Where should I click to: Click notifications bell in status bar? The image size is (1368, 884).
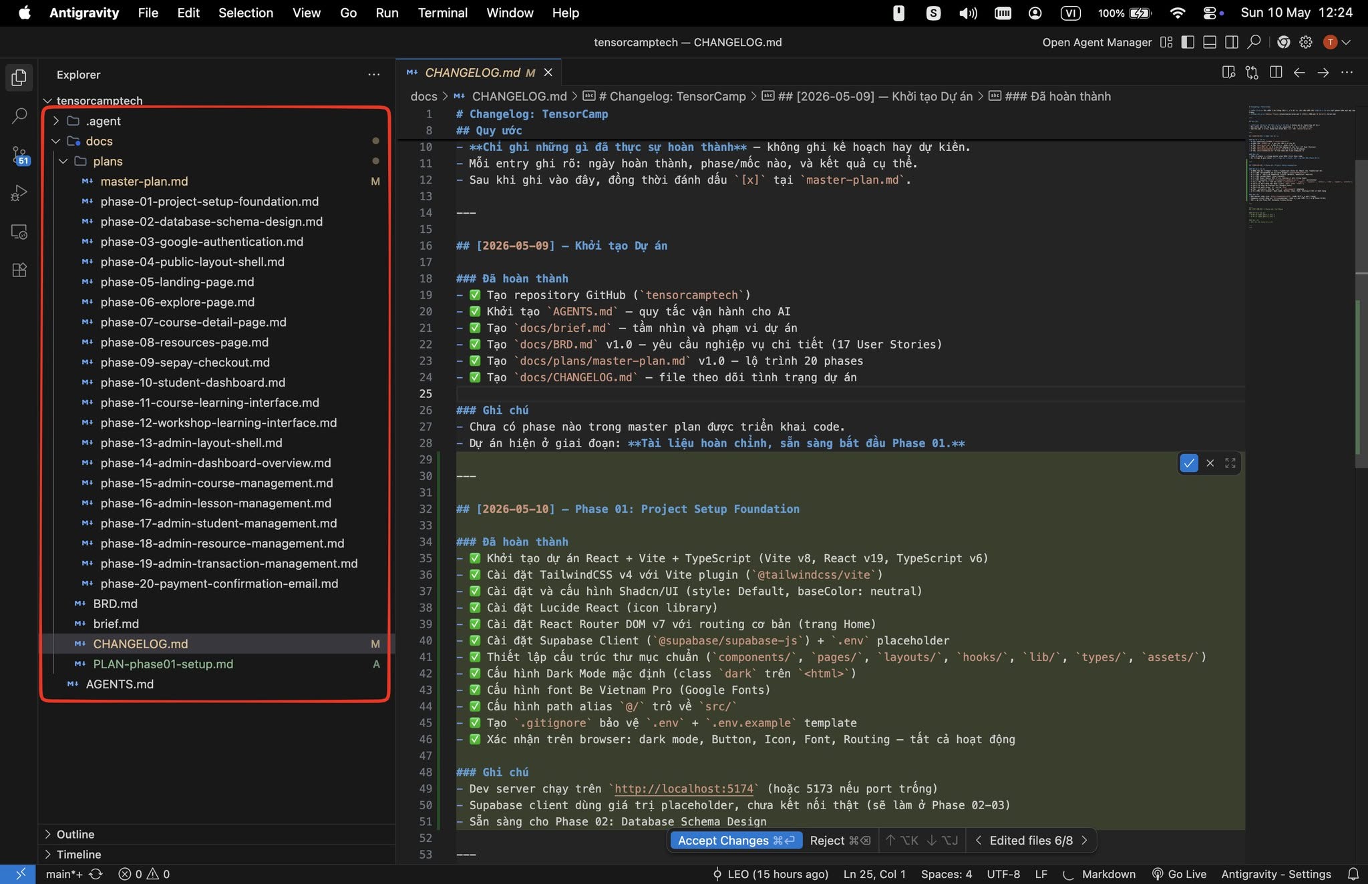pyautogui.click(x=1353, y=874)
